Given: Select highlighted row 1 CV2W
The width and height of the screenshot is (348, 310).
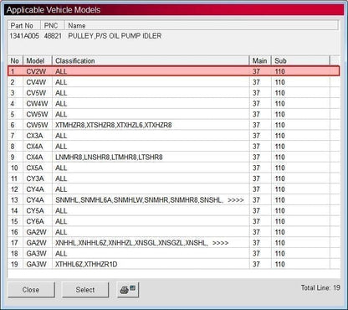Looking at the screenshot, I should 174,71.
